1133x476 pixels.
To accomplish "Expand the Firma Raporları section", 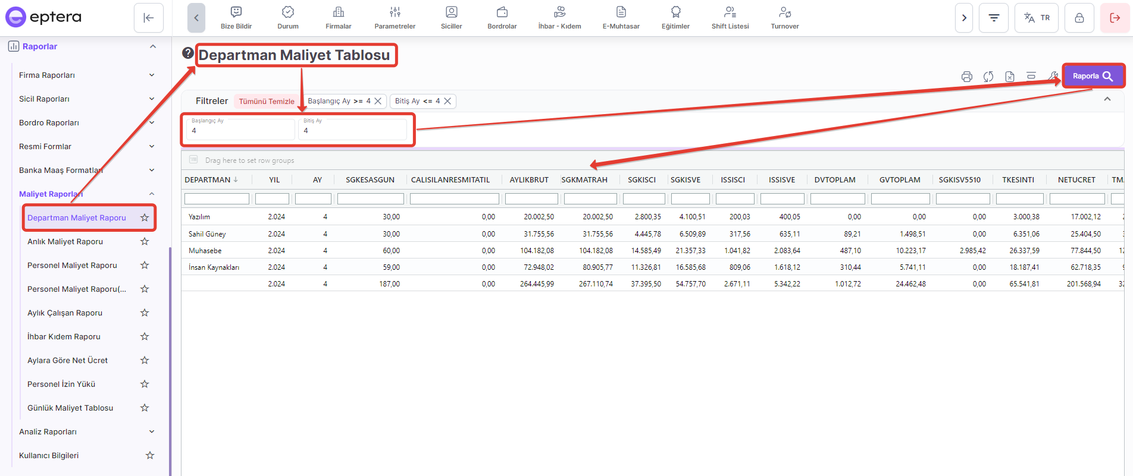I will pyautogui.click(x=151, y=75).
